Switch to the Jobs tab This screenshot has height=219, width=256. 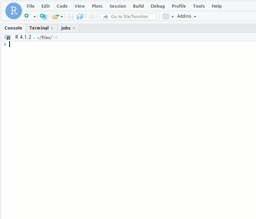pos(66,28)
